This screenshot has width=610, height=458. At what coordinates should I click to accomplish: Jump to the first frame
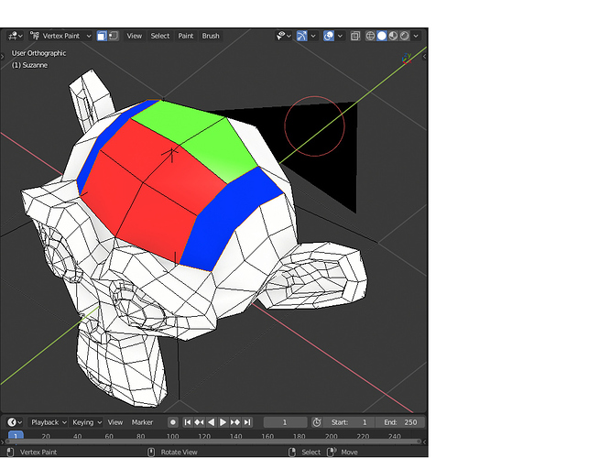pyautogui.click(x=188, y=422)
